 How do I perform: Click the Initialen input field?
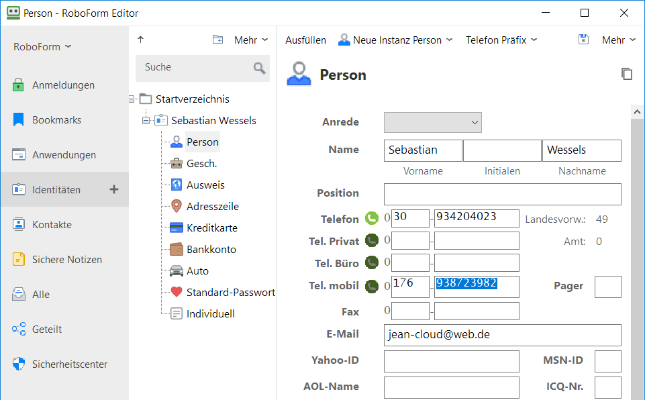(502, 150)
